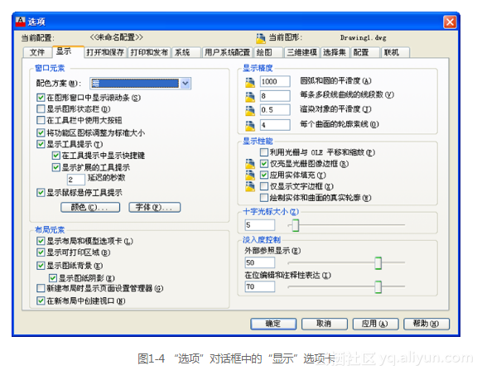Open the 三维建模 tab

[301, 52]
